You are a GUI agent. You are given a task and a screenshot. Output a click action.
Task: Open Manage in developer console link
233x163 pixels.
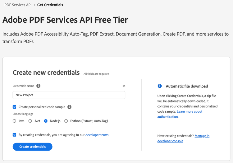(183, 138)
